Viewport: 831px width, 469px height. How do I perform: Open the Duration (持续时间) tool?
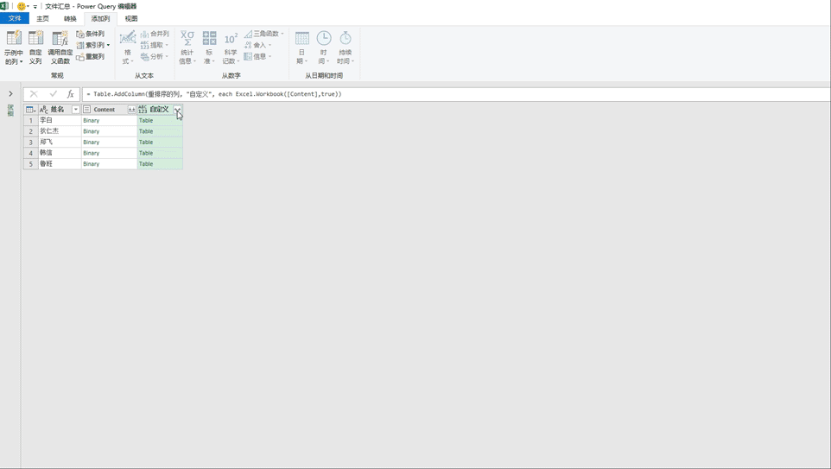point(346,48)
